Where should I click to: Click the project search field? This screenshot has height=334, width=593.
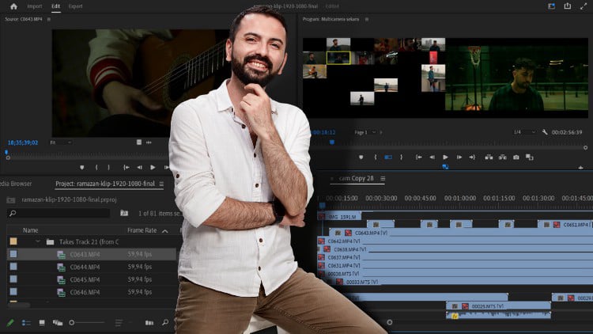click(x=59, y=213)
